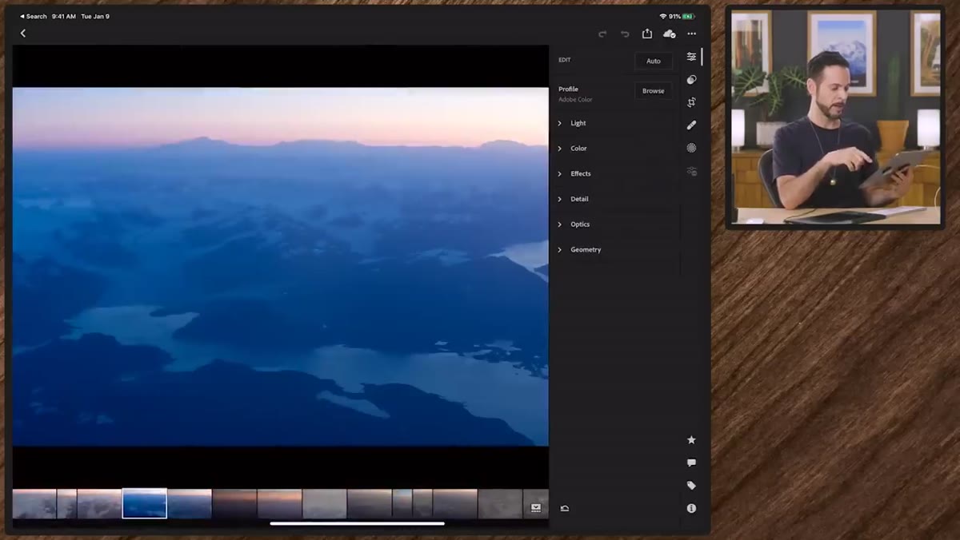
Task: Toggle the filmstrip visibility icon
Action: click(536, 508)
